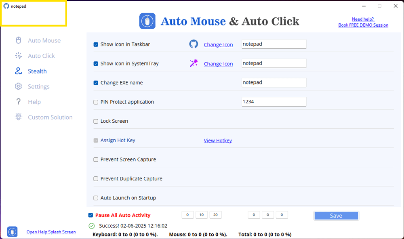Enable PIN Protect application checkbox
Image resolution: width=404 pixels, height=239 pixels.
coord(96,102)
